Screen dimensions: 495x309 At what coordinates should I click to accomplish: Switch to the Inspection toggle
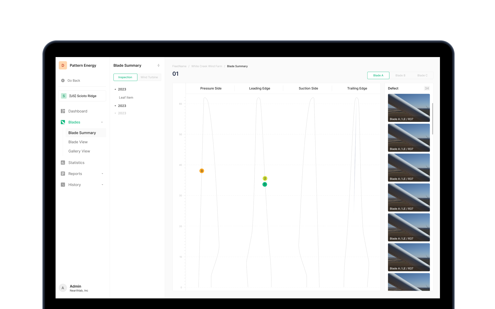[125, 77]
